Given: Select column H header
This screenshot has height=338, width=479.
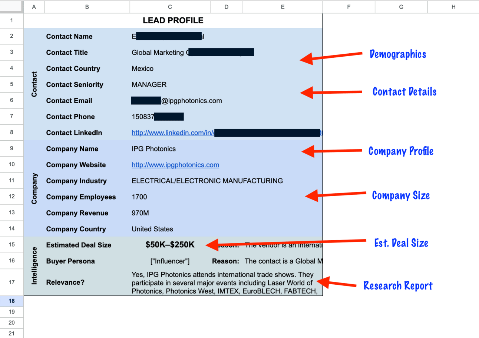Looking at the screenshot, I should (x=453, y=7).
